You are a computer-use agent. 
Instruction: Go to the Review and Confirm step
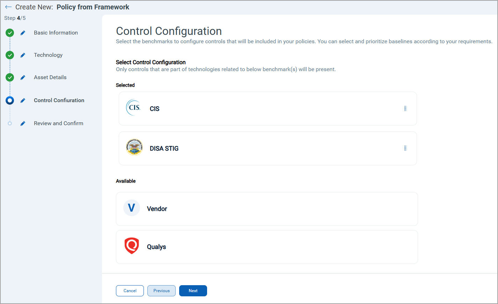58,123
